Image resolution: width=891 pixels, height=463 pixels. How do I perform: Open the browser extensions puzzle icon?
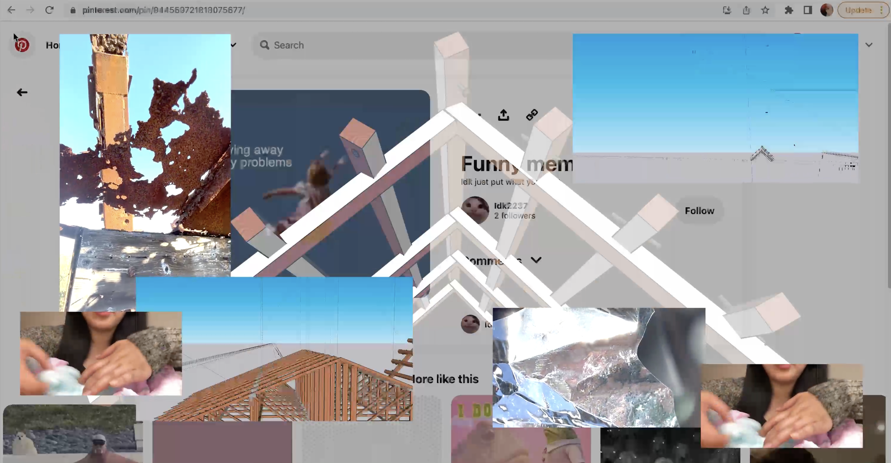point(789,10)
